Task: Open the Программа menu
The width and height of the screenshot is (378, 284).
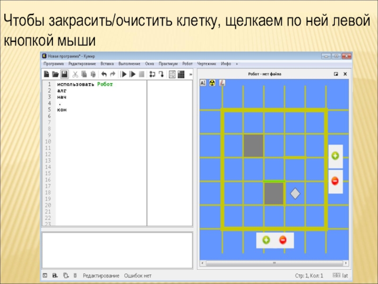Action: click(53, 64)
